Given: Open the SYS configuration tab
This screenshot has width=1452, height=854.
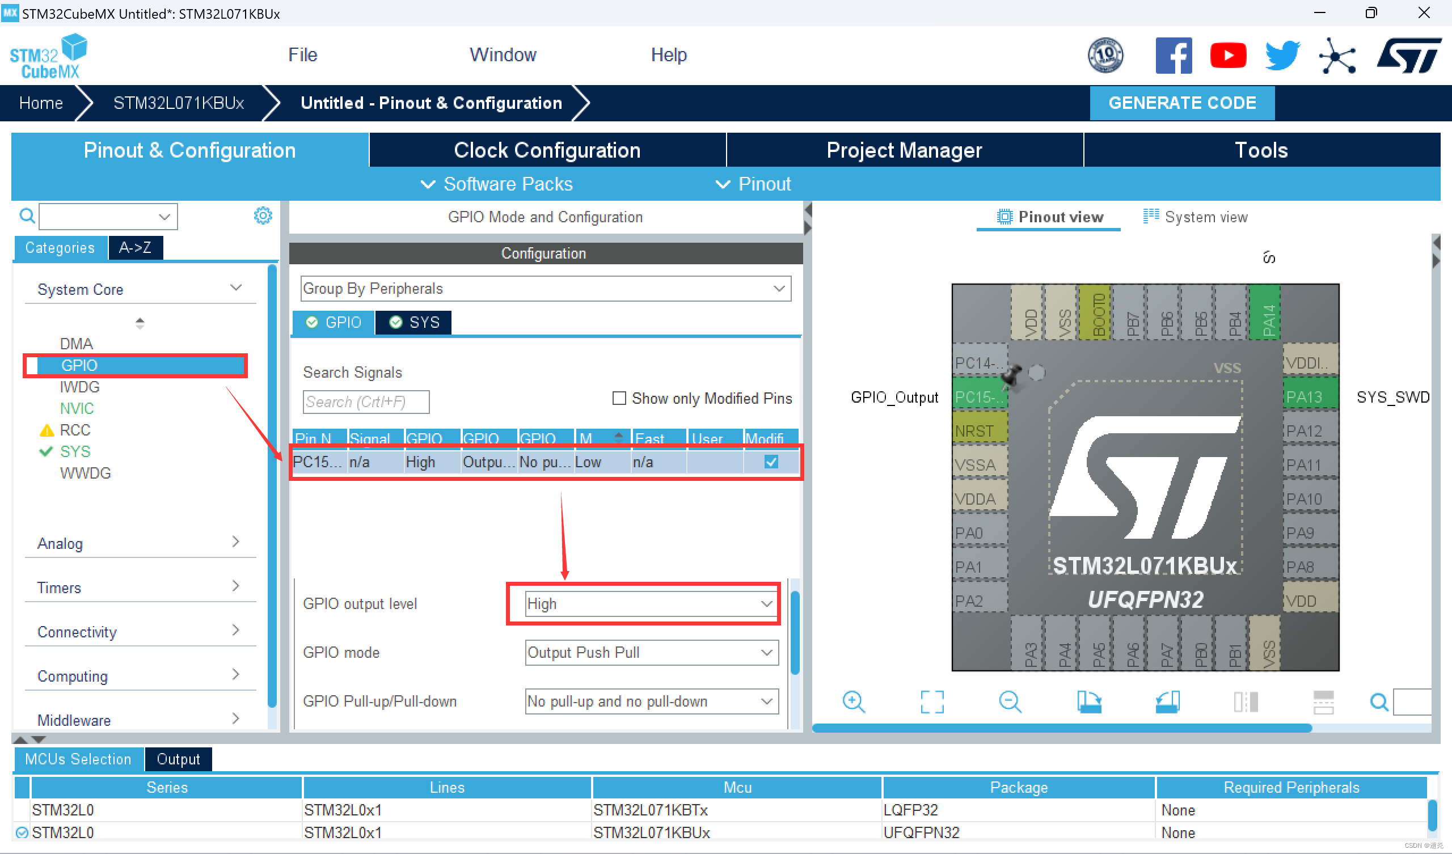Looking at the screenshot, I should click(413, 323).
